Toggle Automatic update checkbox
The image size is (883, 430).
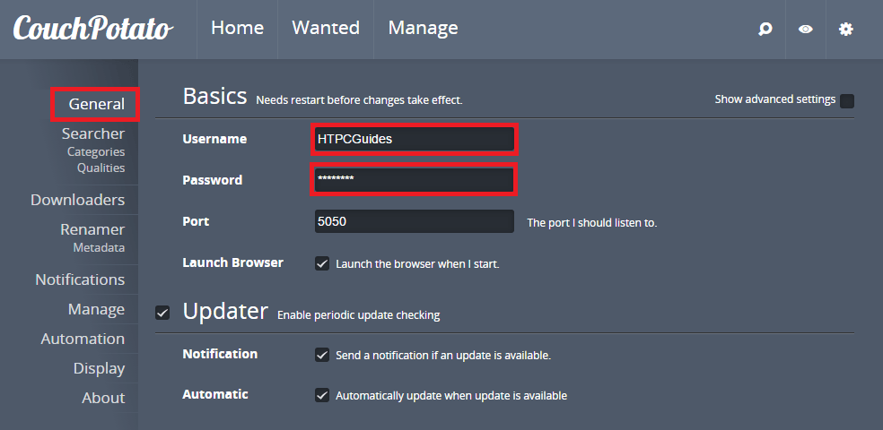(322, 395)
